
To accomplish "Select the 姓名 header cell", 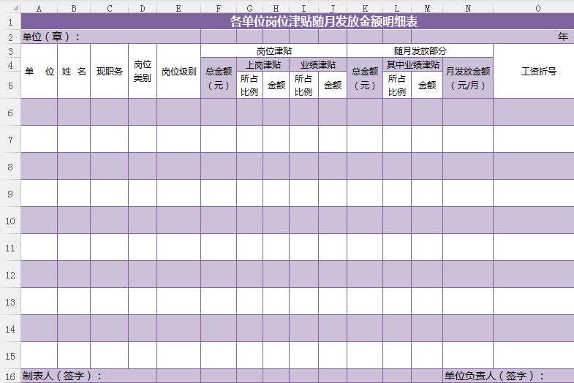I will pos(74,72).
